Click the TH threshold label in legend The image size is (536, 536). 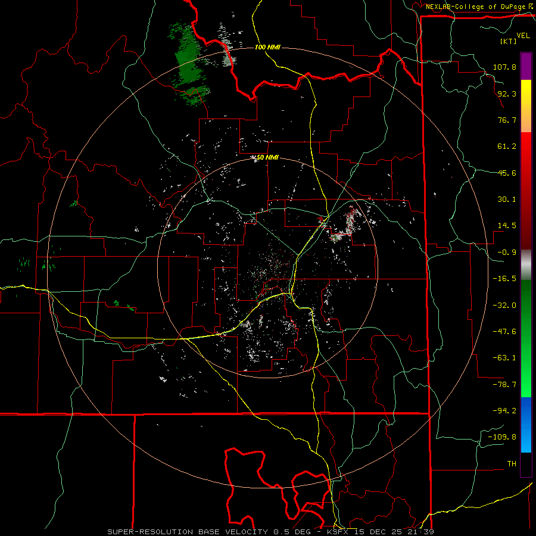[512, 464]
